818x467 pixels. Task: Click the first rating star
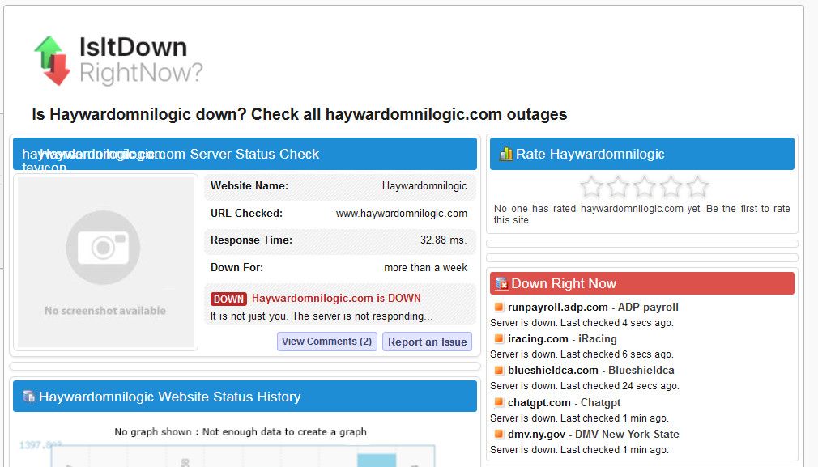tap(592, 187)
